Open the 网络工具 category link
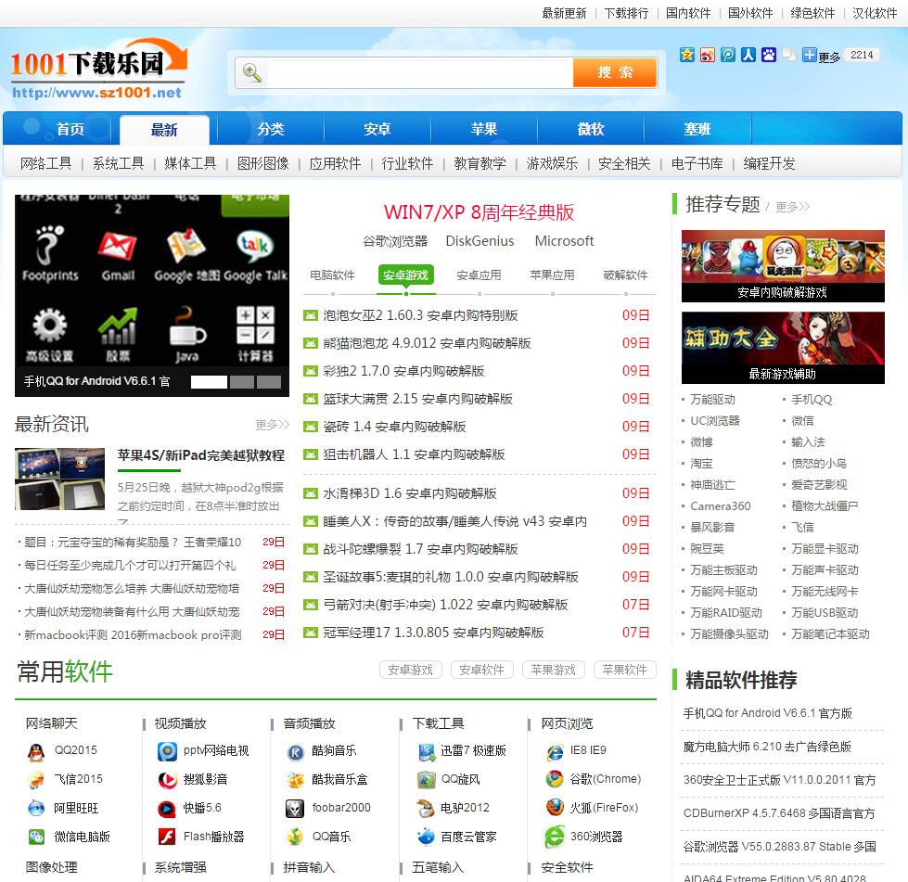Viewport: 908px width, 882px height. (x=45, y=163)
